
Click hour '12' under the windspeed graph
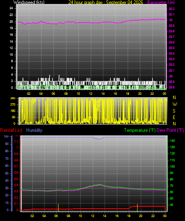91,94
